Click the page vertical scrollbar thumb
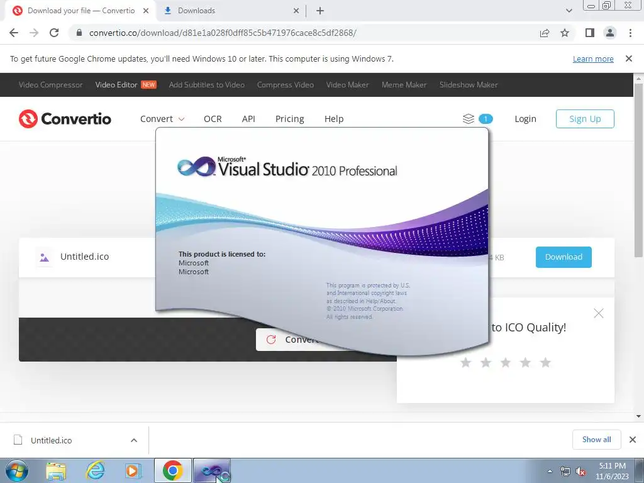The height and width of the screenshot is (483, 644). (638, 170)
